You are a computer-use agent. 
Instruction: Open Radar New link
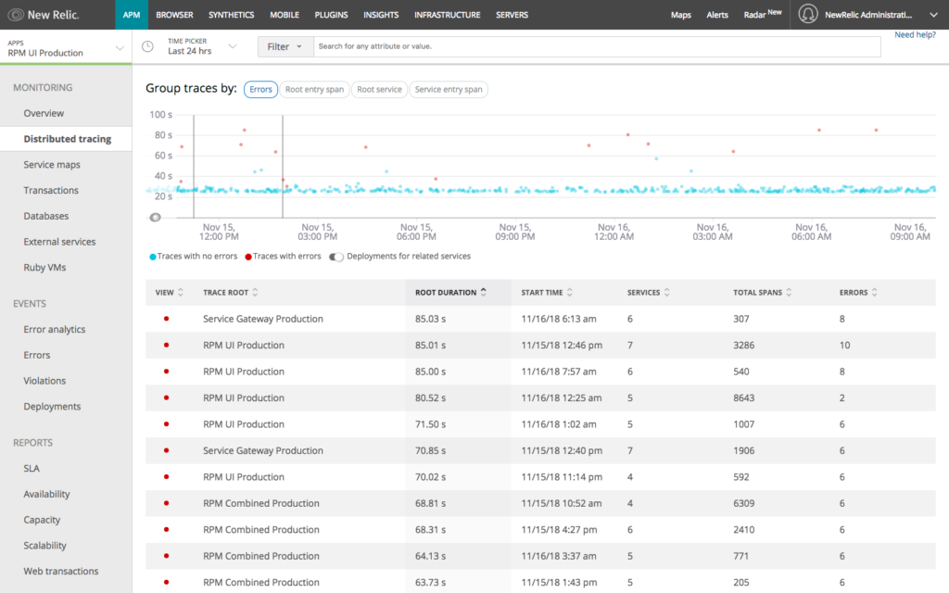tap(763, 14)
